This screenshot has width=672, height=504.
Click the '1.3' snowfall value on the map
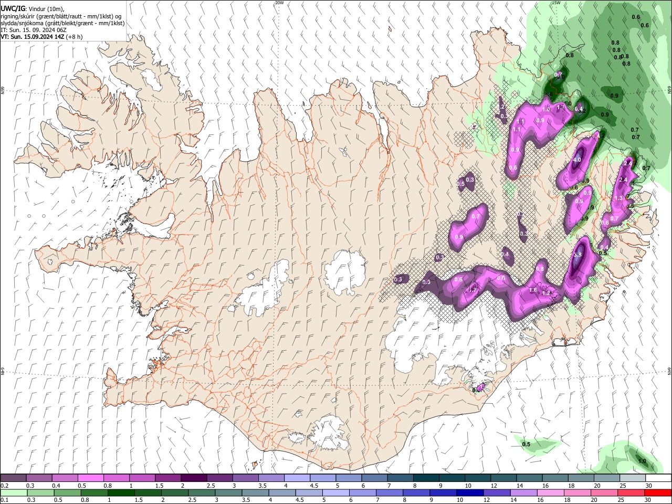pyautogui.click(x=618, y=198)
